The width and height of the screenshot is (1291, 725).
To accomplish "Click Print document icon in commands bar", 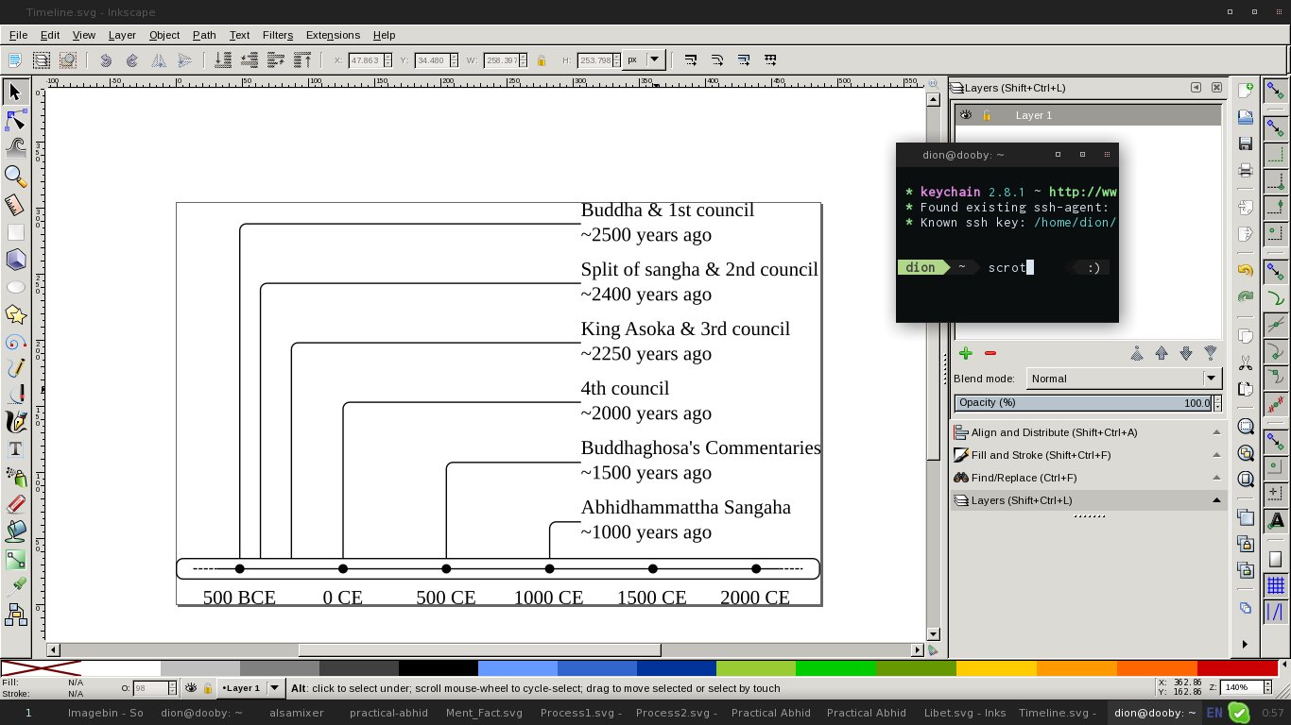I will coord(1246,170).
